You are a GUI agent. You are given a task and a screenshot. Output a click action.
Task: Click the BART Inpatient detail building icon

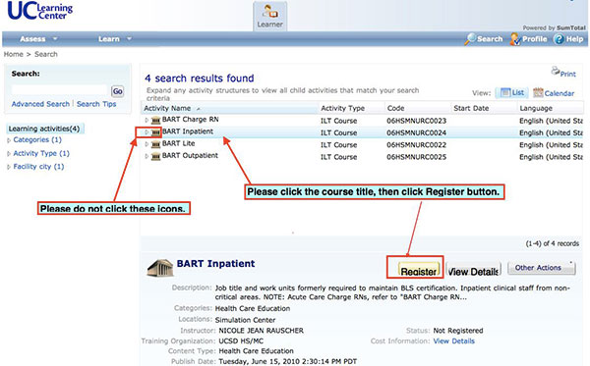tap(159, 267)
